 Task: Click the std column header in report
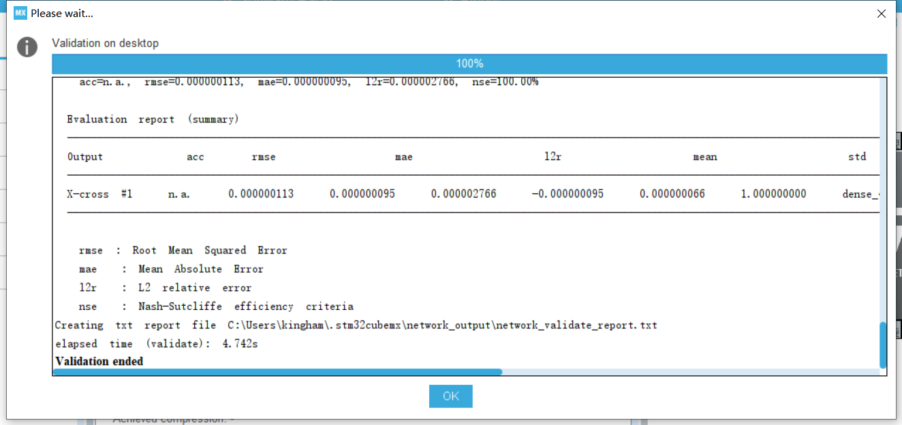click(x=857, y=157)
